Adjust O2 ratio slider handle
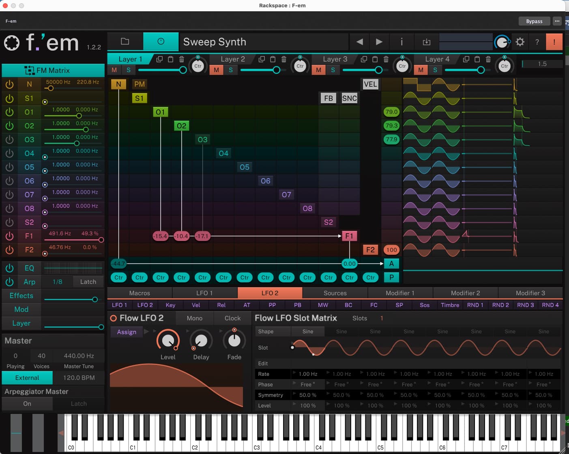The image size is (569, 454). (86, 130)
